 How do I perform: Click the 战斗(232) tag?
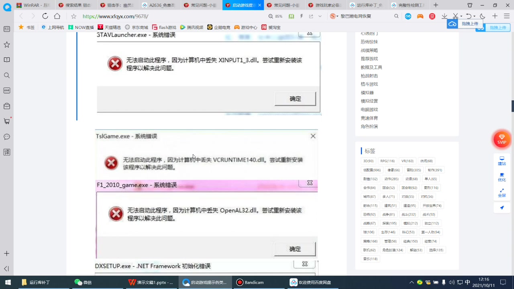point(409,214)
